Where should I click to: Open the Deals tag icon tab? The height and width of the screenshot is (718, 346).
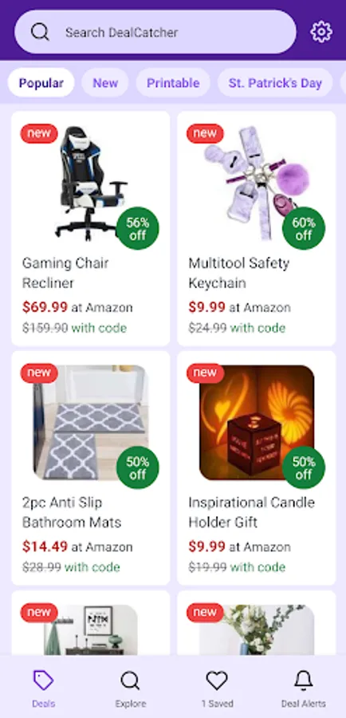click(x=44, y=681)
